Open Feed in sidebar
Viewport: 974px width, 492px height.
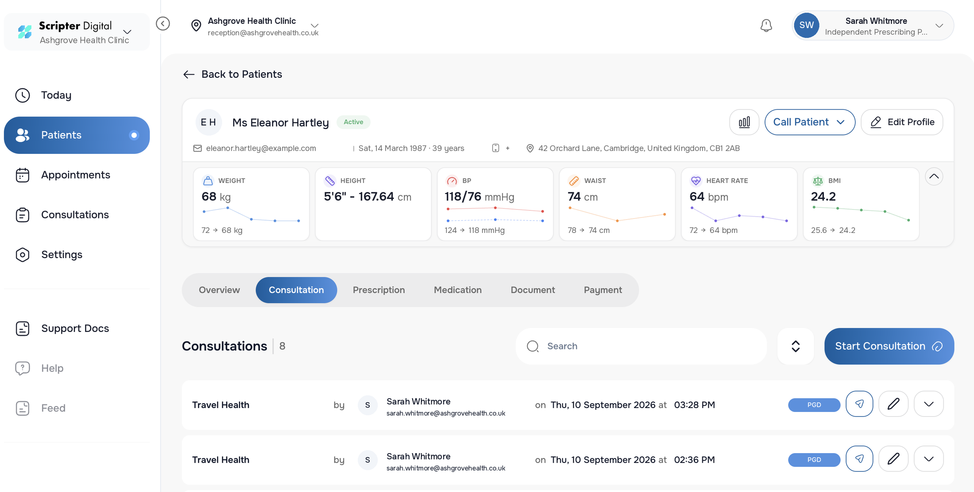pos(77,408)
